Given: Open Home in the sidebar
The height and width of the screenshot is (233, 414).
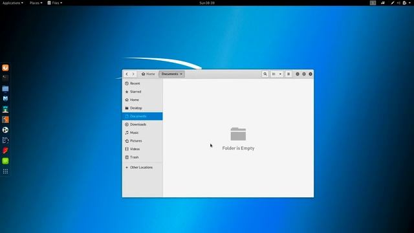Looking at the screenshot, I should pyautogui.click(x=142, y=100).
